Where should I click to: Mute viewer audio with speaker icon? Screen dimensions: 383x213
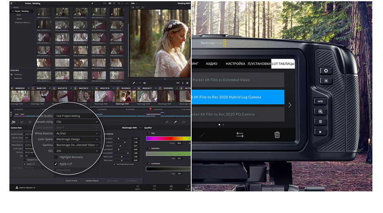pyautogui.click(x=145, y=83)
